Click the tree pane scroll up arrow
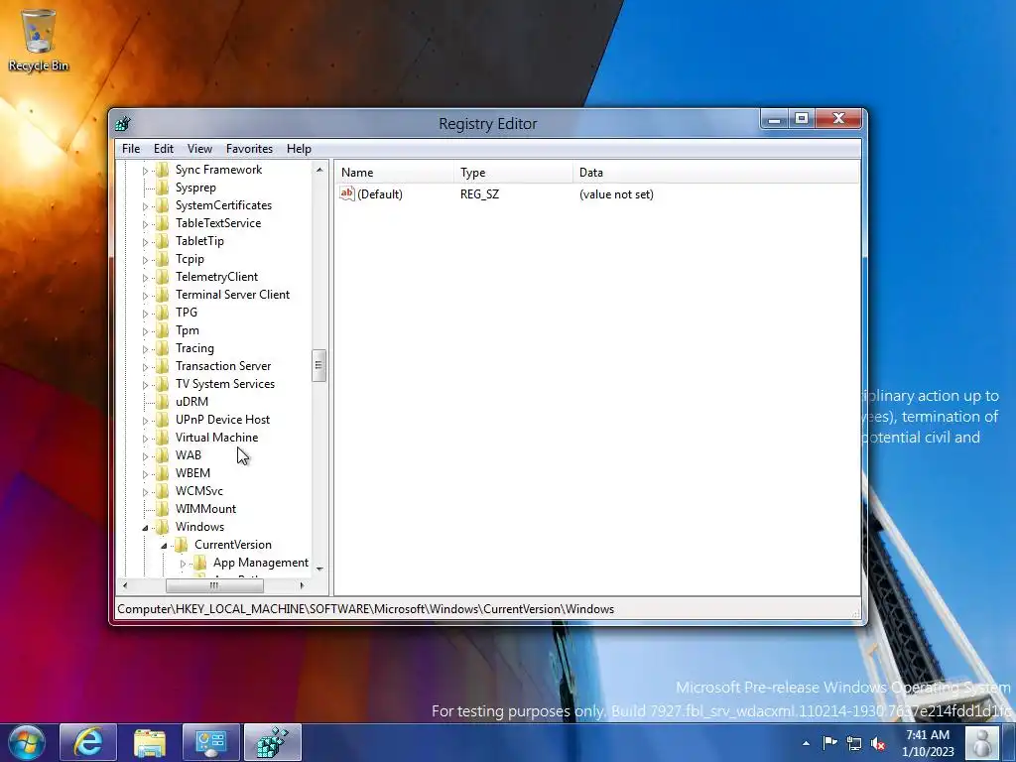Viewport: 1016px width, 762px height. click(x=318, y=169)
